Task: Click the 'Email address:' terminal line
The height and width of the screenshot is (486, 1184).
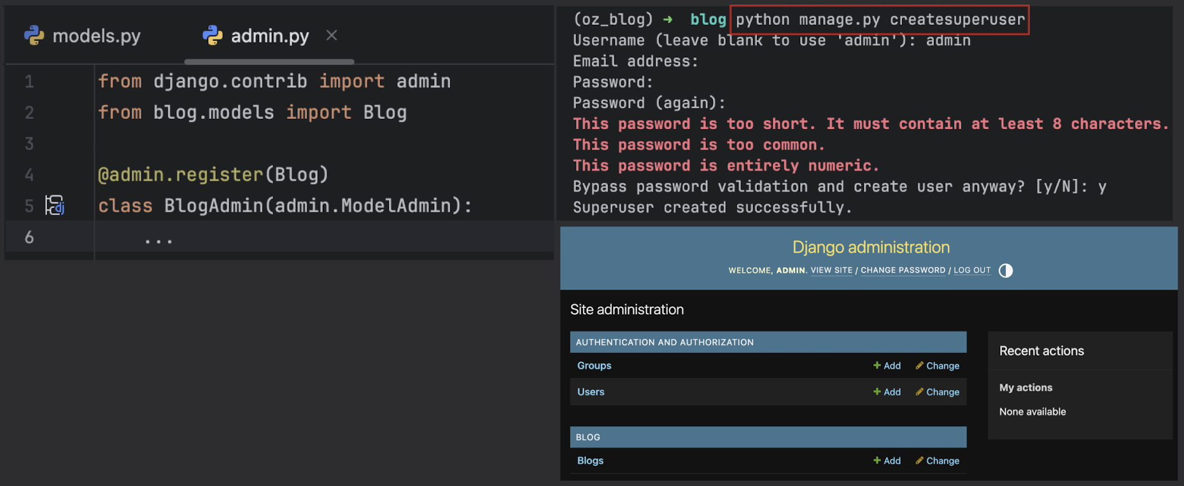Action: pyautogui.click(x=635, y=62)
